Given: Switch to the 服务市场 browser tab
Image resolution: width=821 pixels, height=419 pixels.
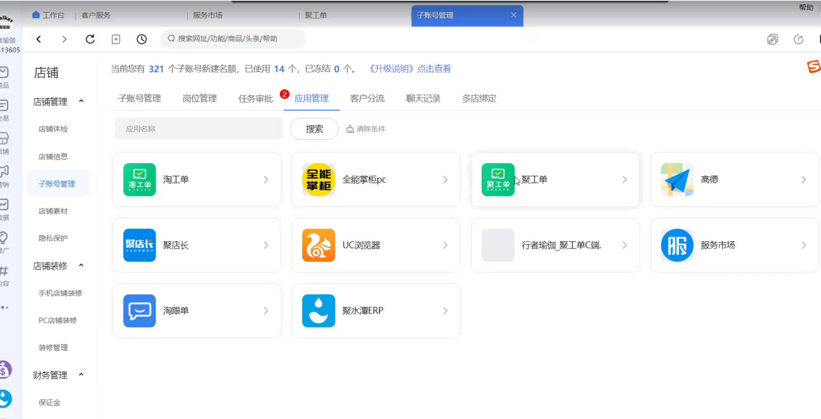Looking at the screenshot, I should tap(208, 15).
